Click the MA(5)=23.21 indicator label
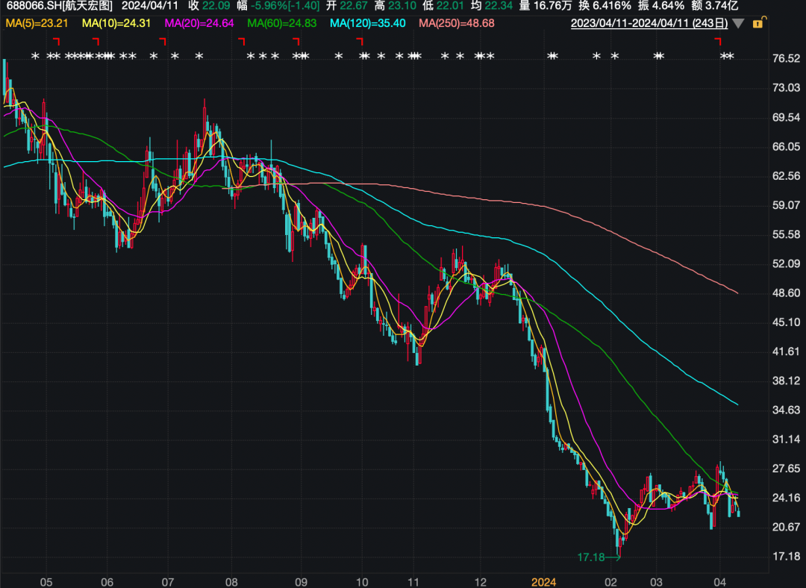Image resolution: width=806 pixels, height=588 pixels. click(x=37, y=23)
